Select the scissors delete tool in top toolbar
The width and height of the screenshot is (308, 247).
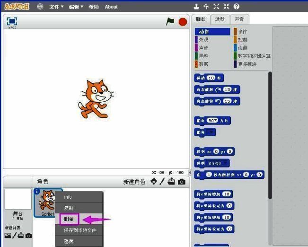pyautogui.click(x=206, y=7)
